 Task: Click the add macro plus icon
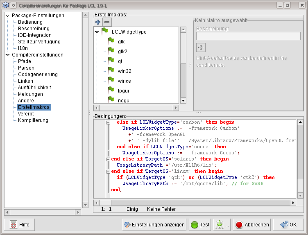[x=98, y=22]
